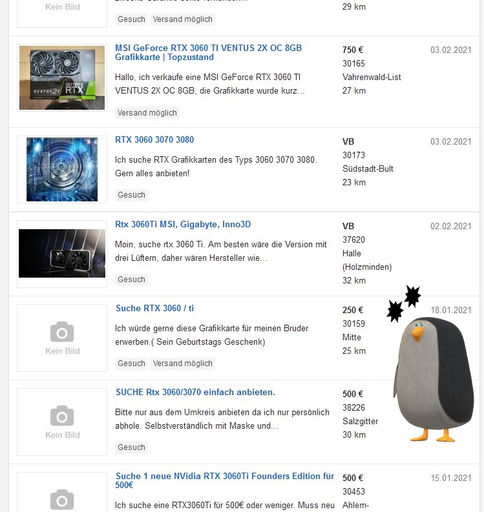Open the blue vault listing thumbnail
Viewport: 484px width, 512px height.
coord(62,169)
